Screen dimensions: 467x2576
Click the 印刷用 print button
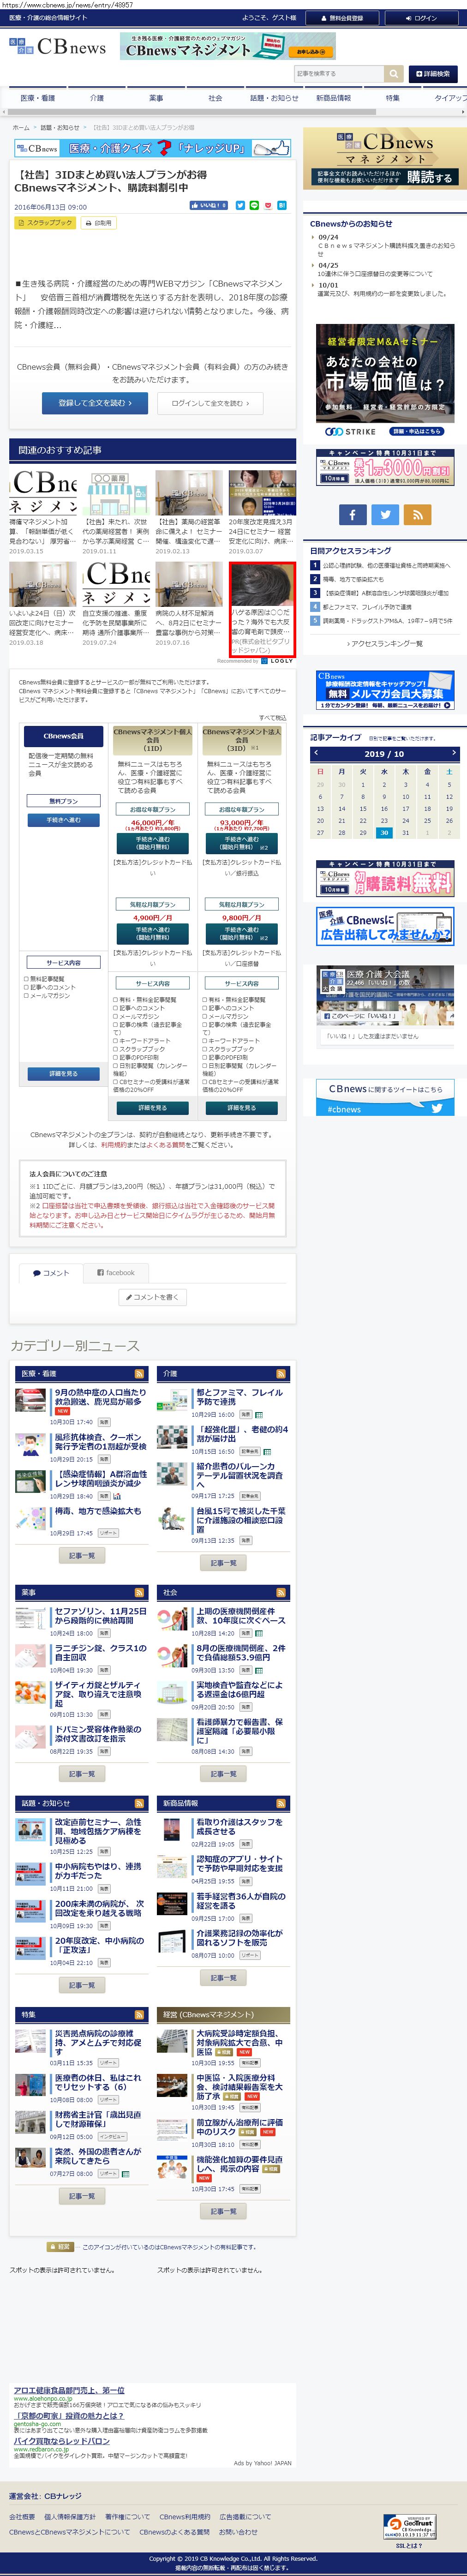pos(99,223)
